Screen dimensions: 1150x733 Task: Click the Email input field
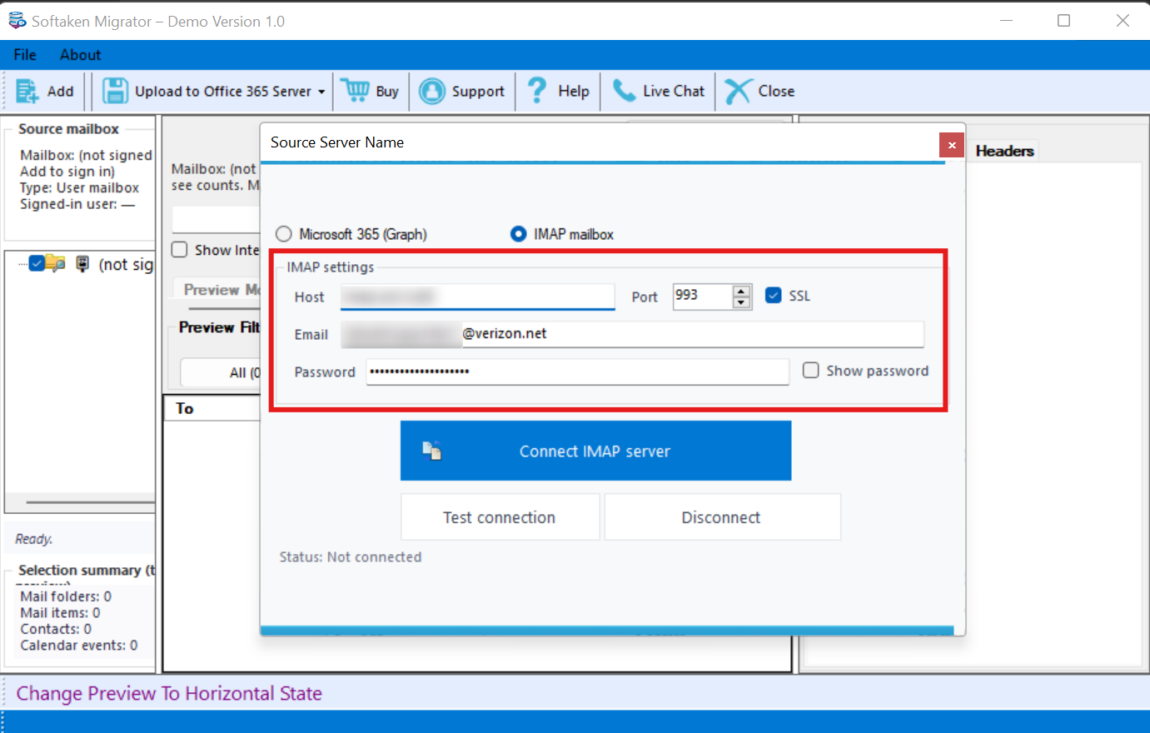(x=632, y=334)
